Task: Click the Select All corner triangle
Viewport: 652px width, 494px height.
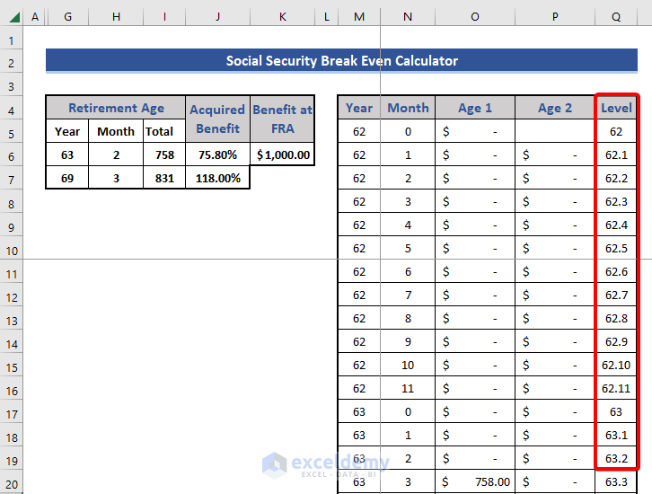Action: [x=13, y=17]
